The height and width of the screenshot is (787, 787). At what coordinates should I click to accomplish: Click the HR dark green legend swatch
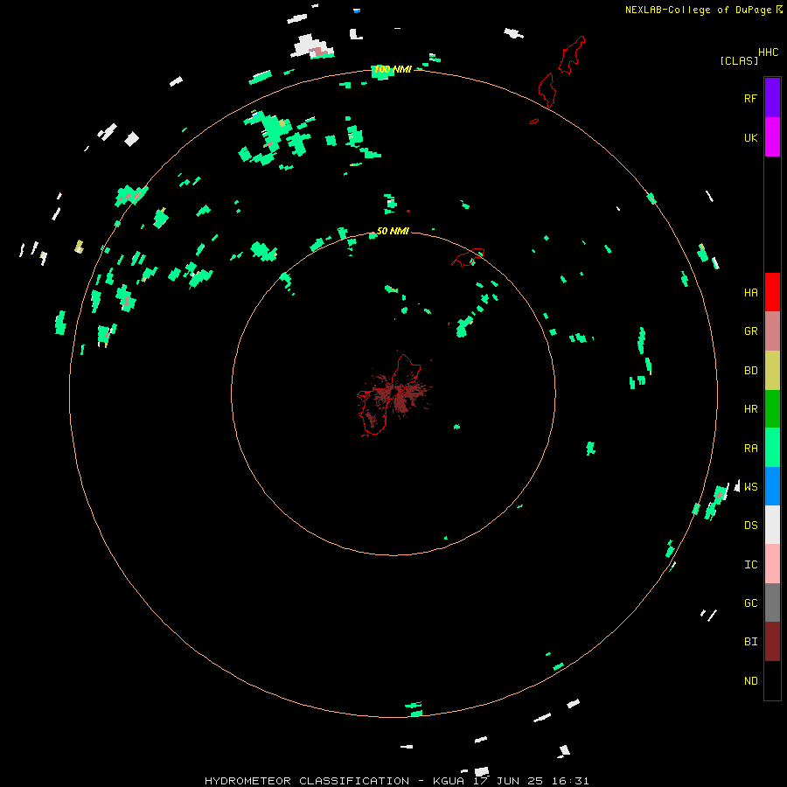(x=772, y=409)
